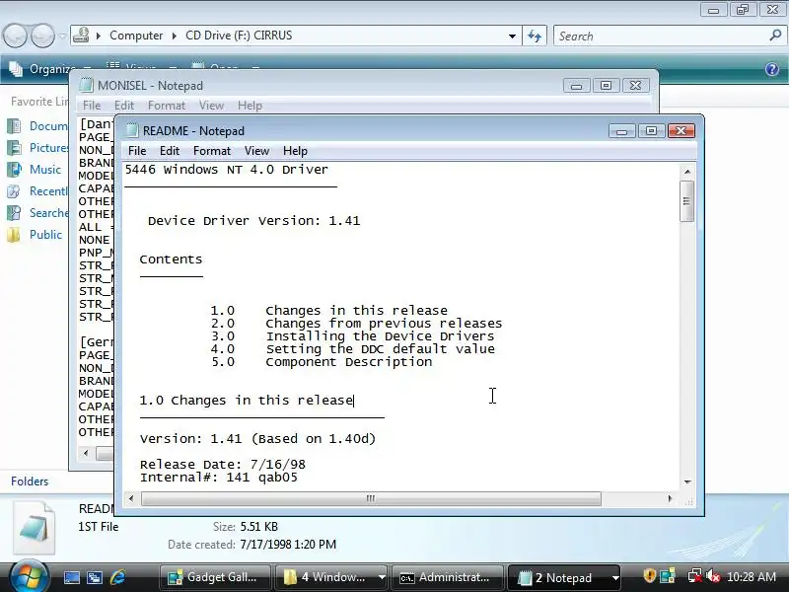
Task: Open Pictures favorite link
Action: (48, 147)
